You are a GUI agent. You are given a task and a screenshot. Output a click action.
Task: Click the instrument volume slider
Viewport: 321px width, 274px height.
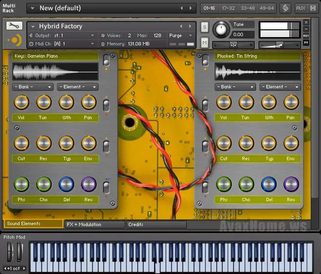pyautogui.click(x=280, y=45)
